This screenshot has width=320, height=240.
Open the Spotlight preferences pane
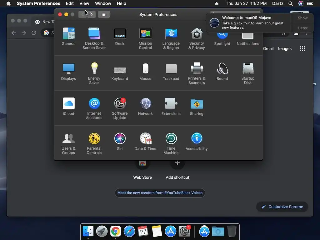pyautogui.click(x=222, y=39)
